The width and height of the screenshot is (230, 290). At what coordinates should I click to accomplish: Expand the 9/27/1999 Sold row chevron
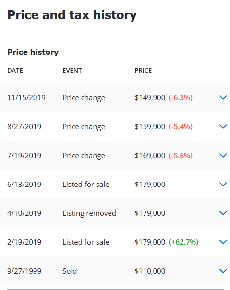223,271
